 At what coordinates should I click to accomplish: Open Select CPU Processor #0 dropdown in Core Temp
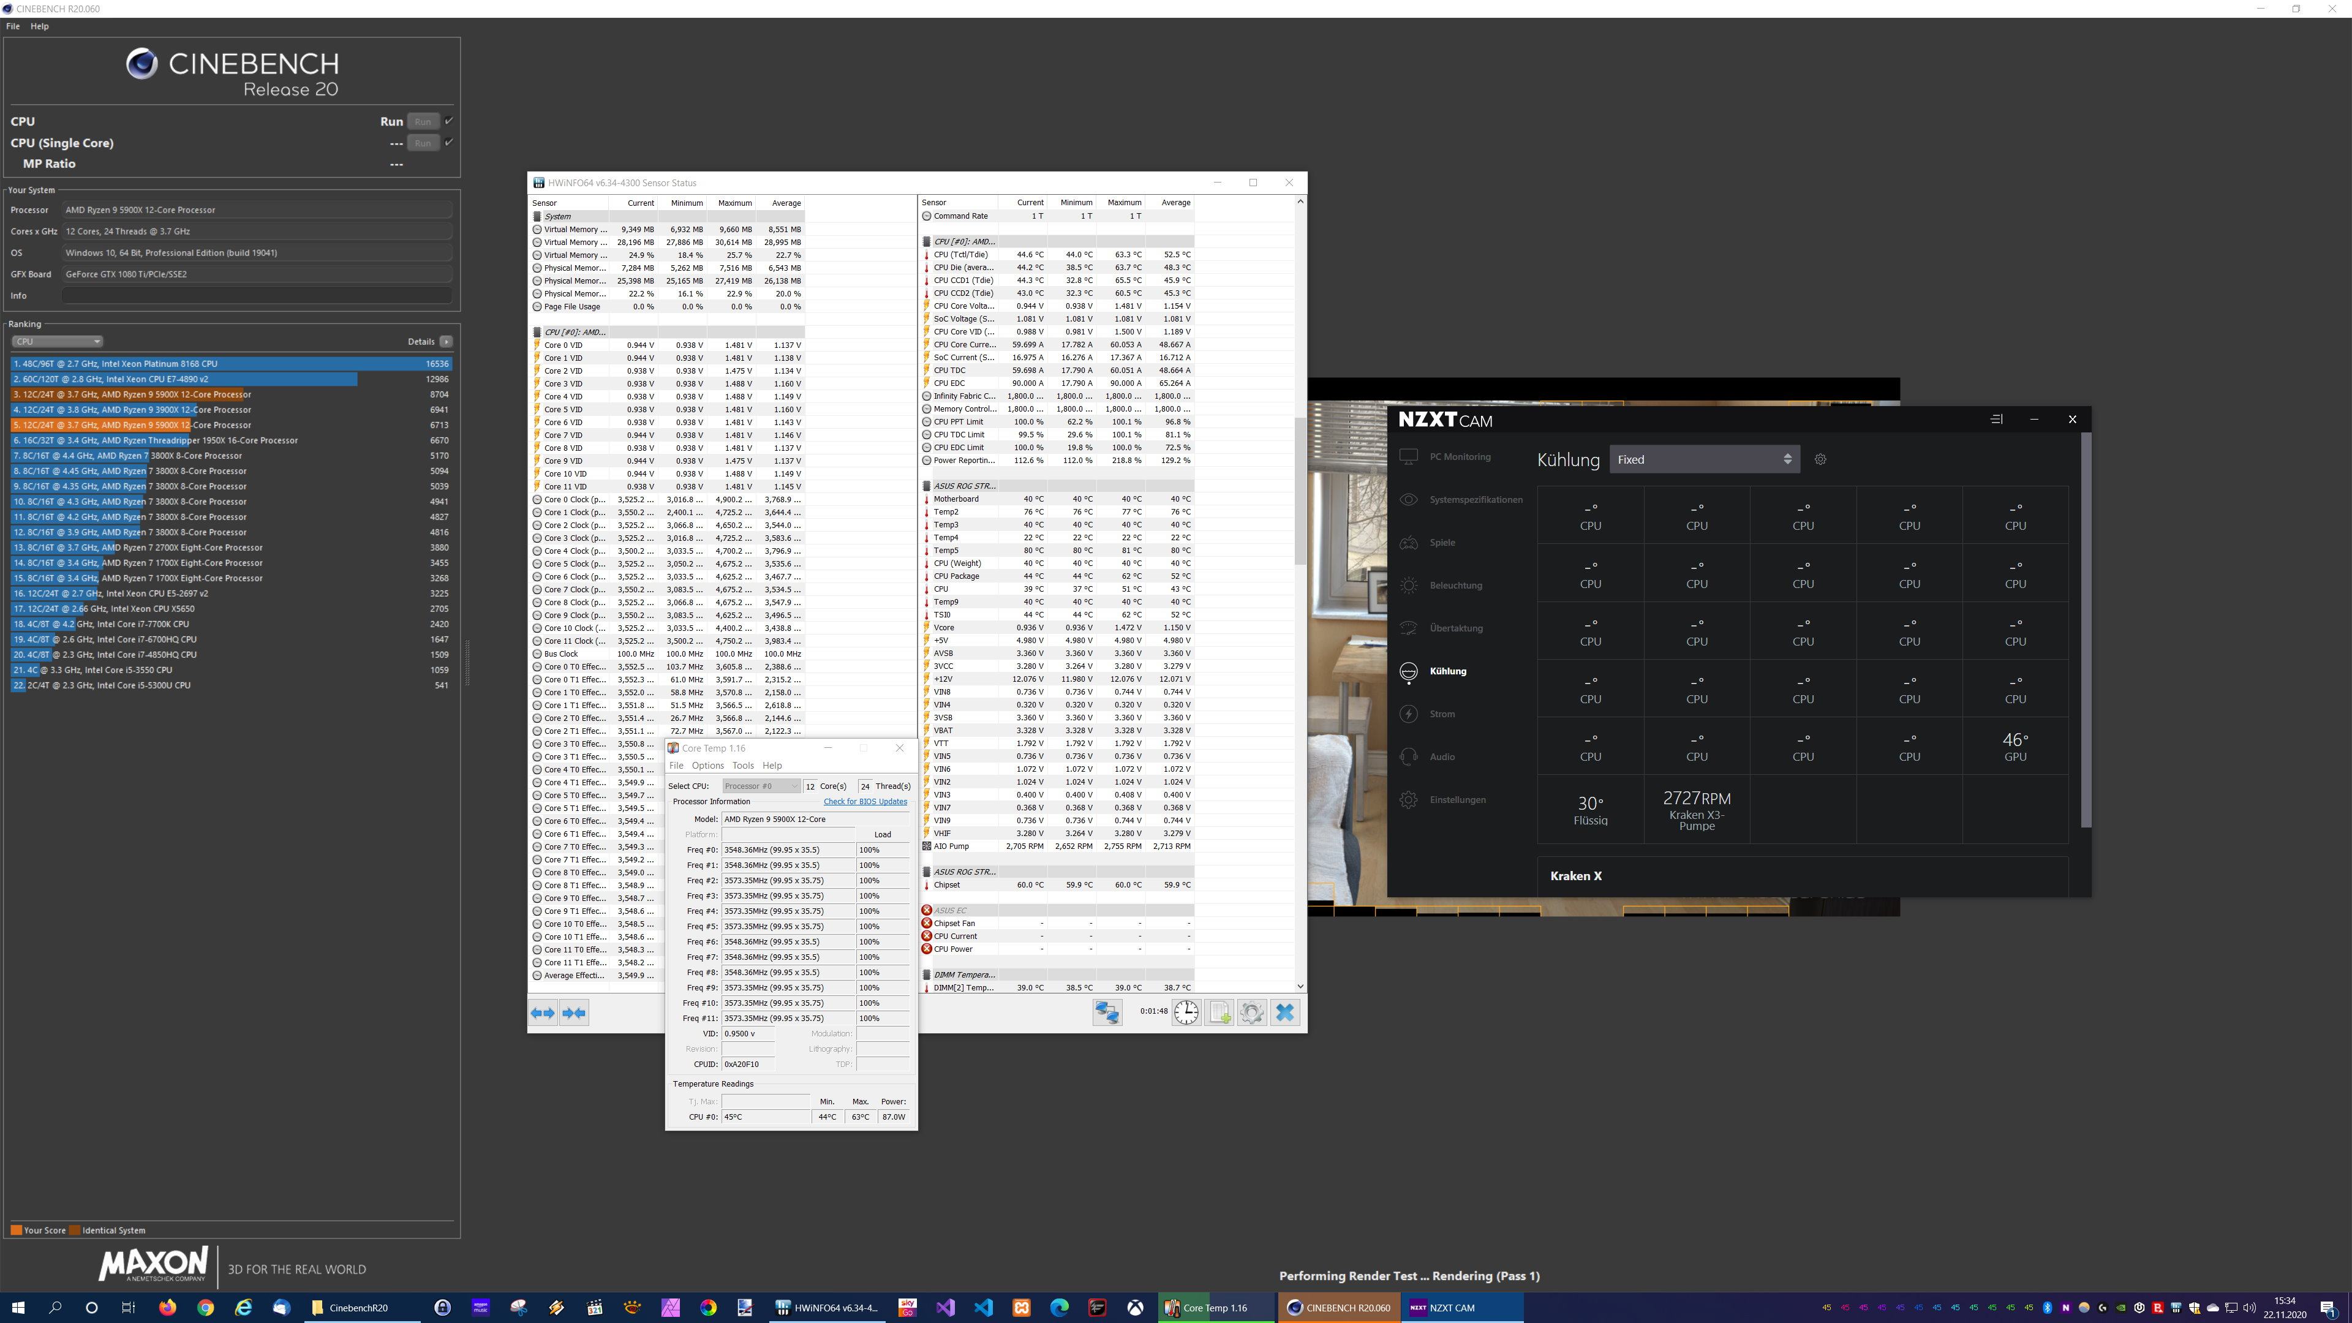click(761, 786)
